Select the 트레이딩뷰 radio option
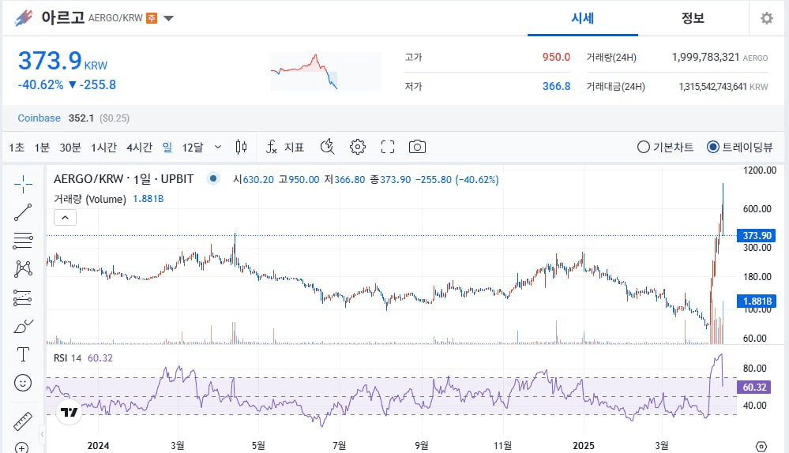This screenshot has width=789, height=453. (x=740, y=147)
